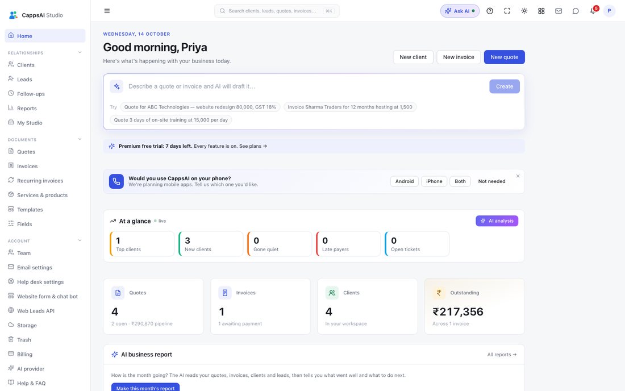Open the mail envelope icon

click(559, 11)
